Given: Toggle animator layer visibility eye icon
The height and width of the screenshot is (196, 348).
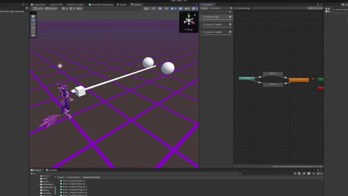Looking at the screenshot, I should 231,8.
